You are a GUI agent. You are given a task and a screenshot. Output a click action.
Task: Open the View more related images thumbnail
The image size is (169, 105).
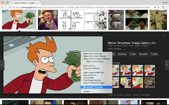coord(150,82)
